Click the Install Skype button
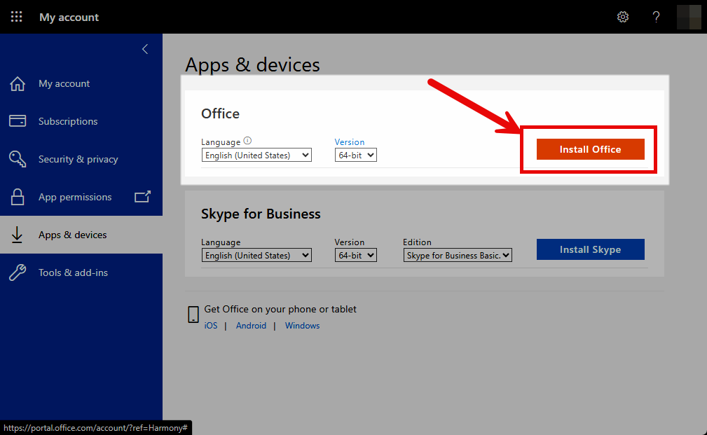Screen dimensions: 707x435 590,249
